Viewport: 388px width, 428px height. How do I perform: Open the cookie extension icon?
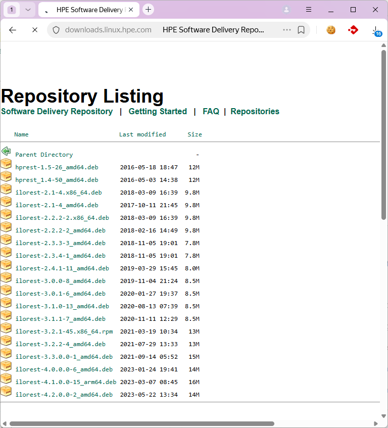click(331, 30)
